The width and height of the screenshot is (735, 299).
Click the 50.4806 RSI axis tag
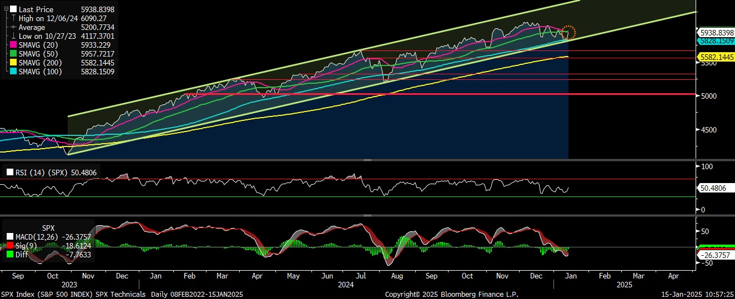pos(715,188)
